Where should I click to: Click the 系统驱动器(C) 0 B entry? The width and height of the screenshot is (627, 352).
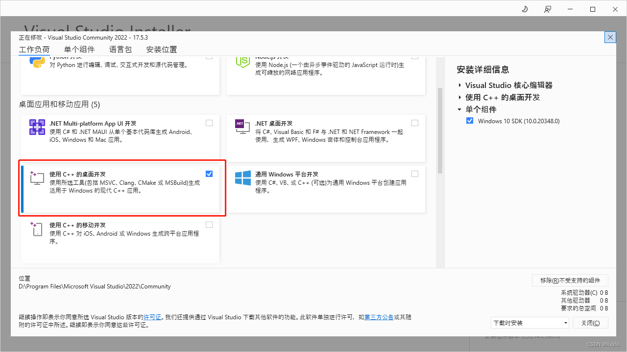pyautogui.click(x=584, y=293)
